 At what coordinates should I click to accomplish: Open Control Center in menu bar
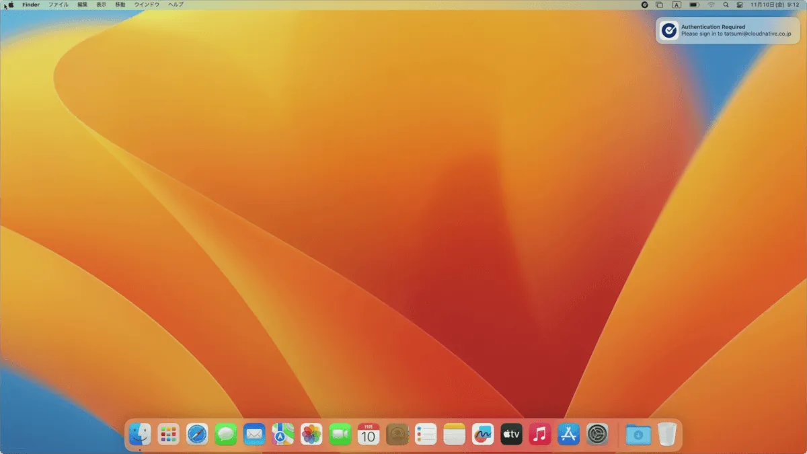coord(740,5)
